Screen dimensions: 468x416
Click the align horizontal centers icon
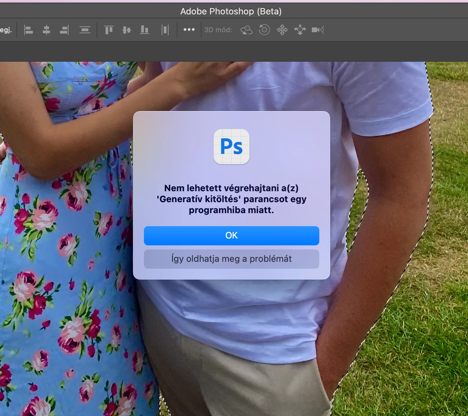click(46, 30)
